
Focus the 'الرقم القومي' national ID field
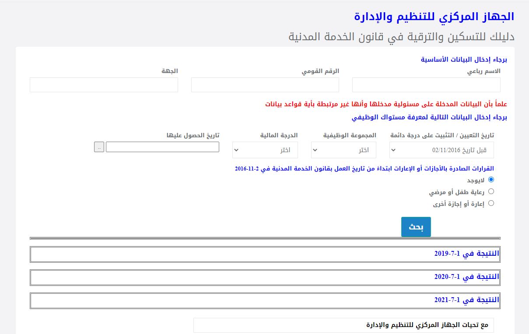click(265, 85)
